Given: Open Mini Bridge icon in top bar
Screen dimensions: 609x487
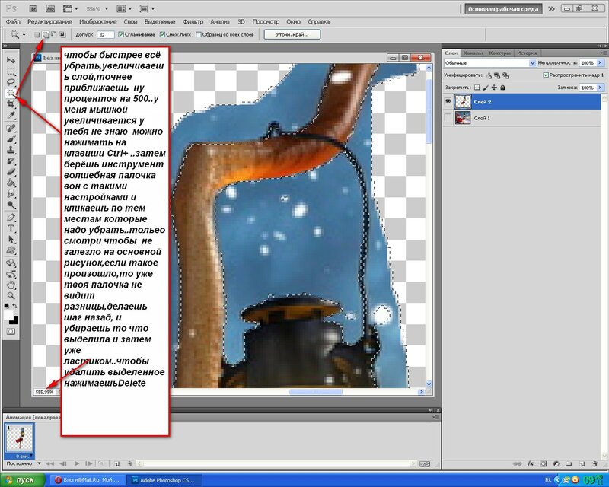Looking at the screenshot, I should (49, 8).
